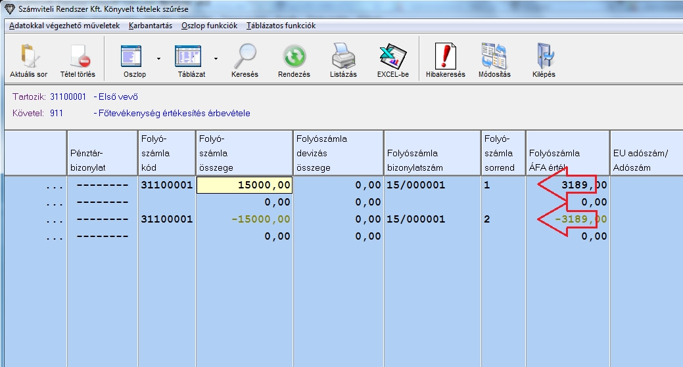Click the Folyószámla bizonylatszám column header

pyautogui.click(x=432, y=153)
